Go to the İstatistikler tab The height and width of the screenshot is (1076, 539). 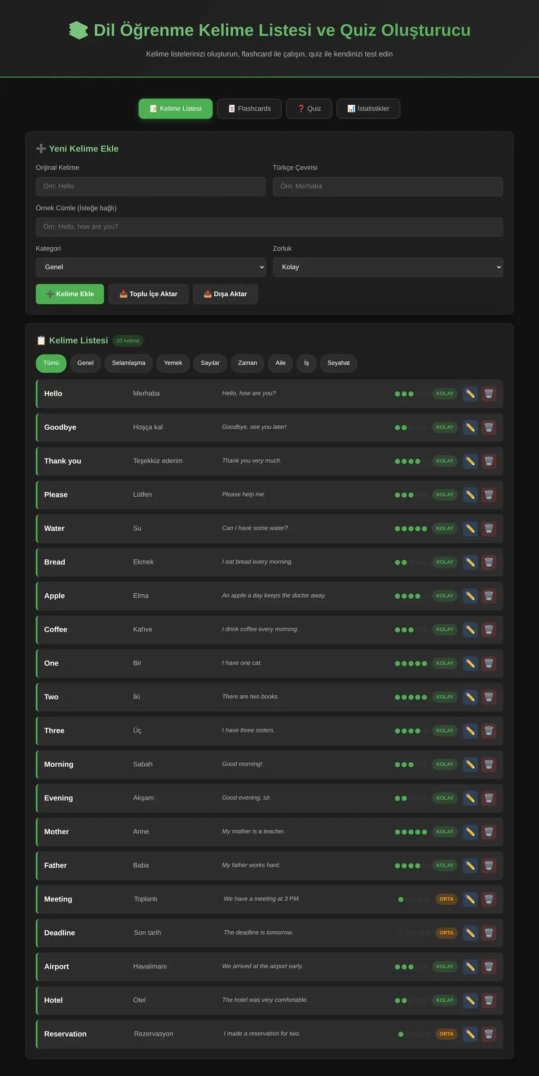pos(368,109)
